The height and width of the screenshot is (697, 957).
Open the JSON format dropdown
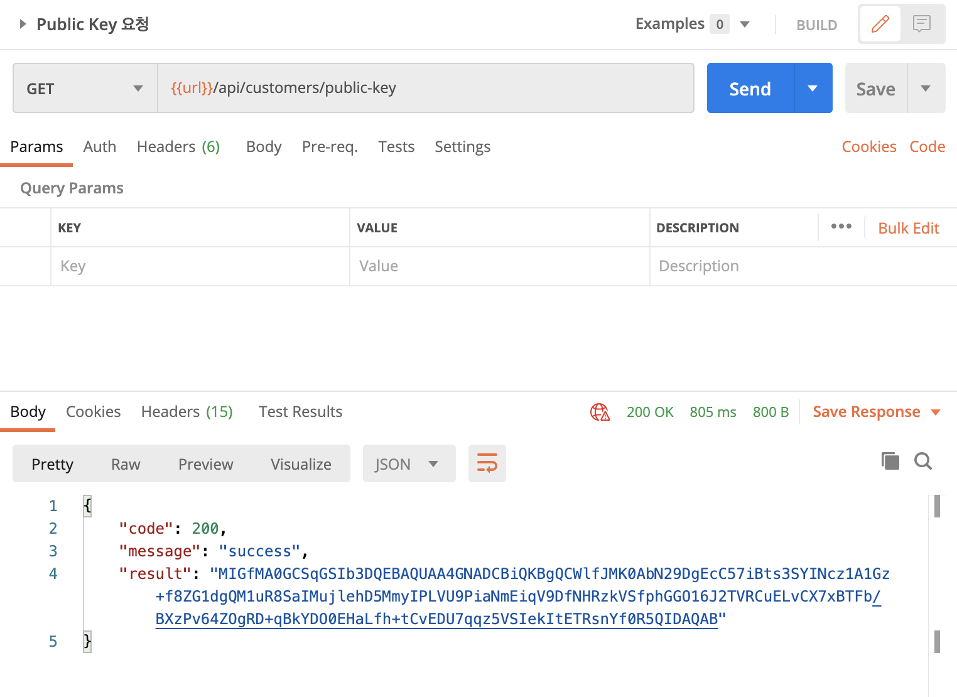click(x=409, y=464)
